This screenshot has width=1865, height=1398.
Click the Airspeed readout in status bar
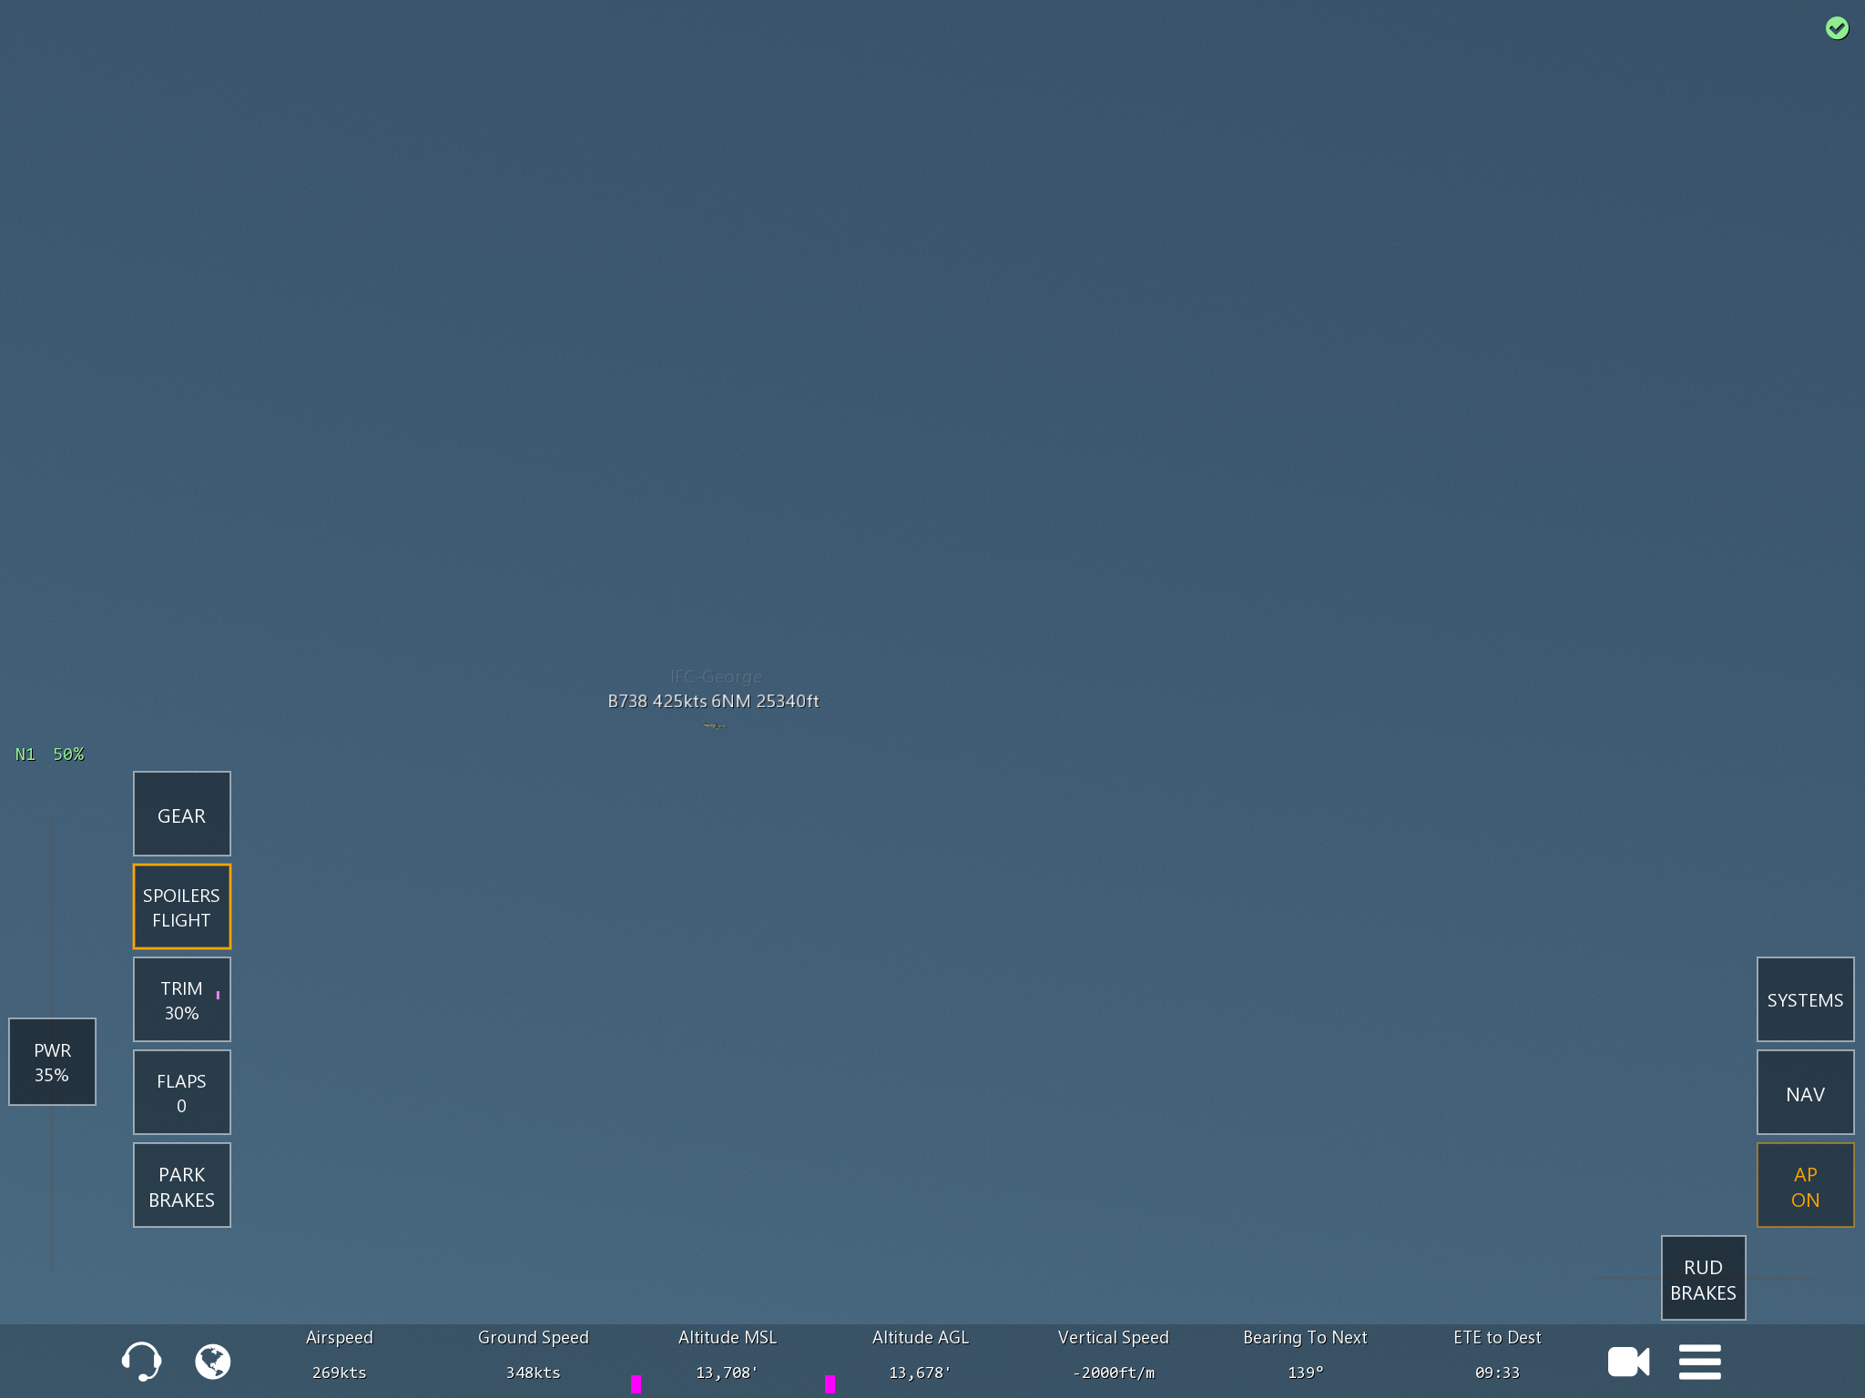pos(339,1355)
